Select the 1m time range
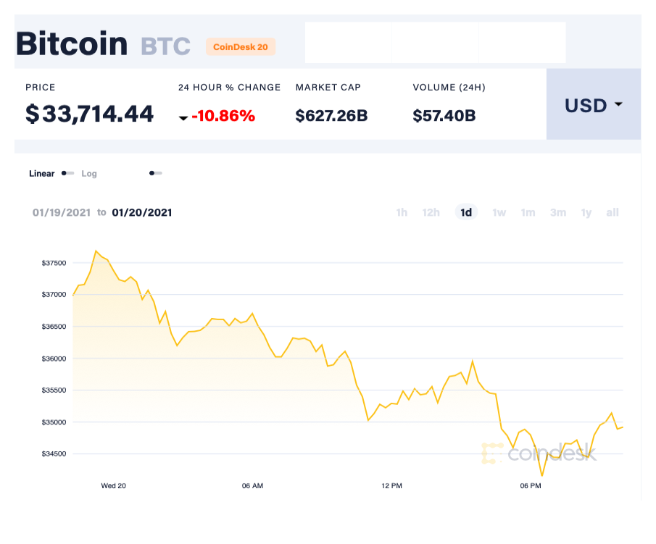Viewport: 656px width, 544px height. pyautogui.click(x=528, y=212)
